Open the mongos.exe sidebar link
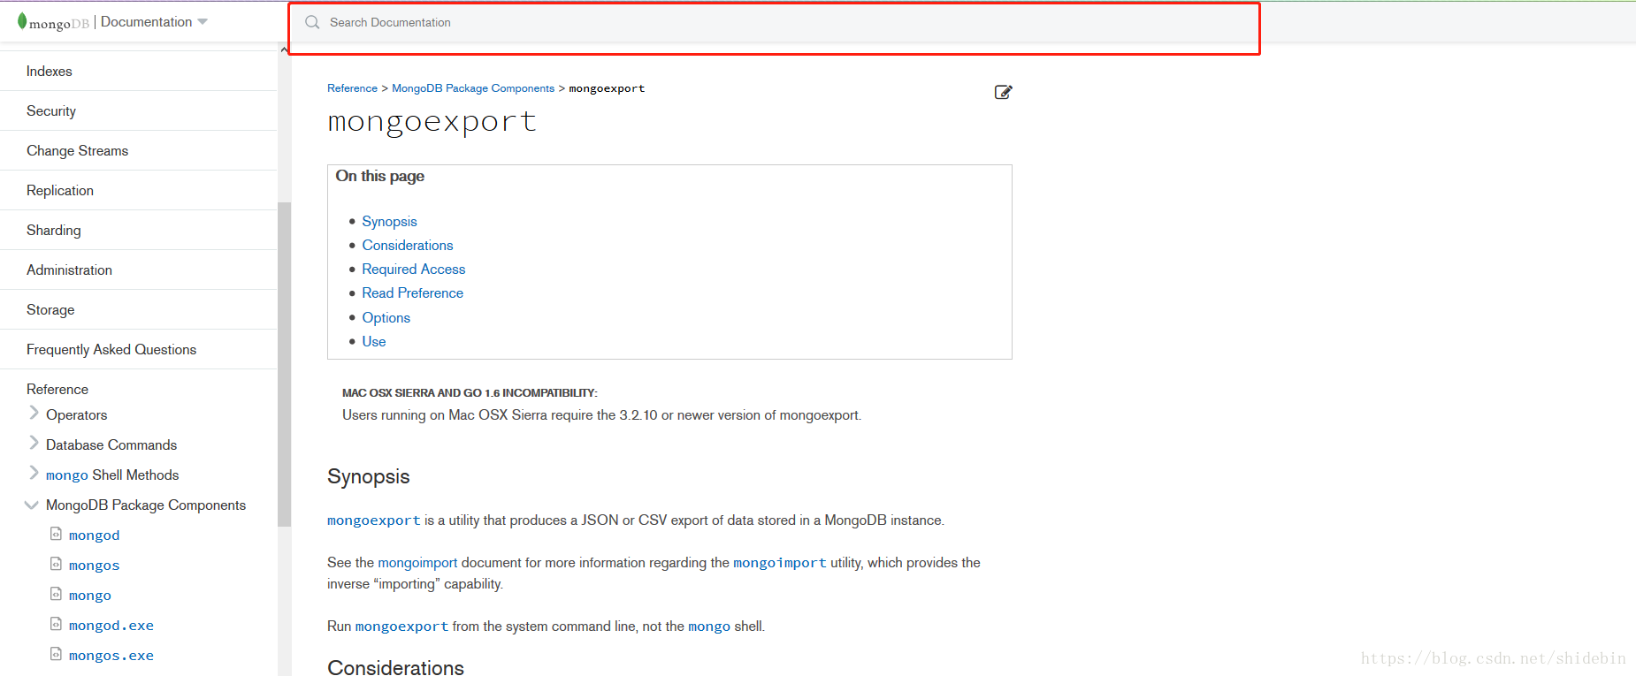The width and height of the screenshot is (1636, 676). (111, 656)
